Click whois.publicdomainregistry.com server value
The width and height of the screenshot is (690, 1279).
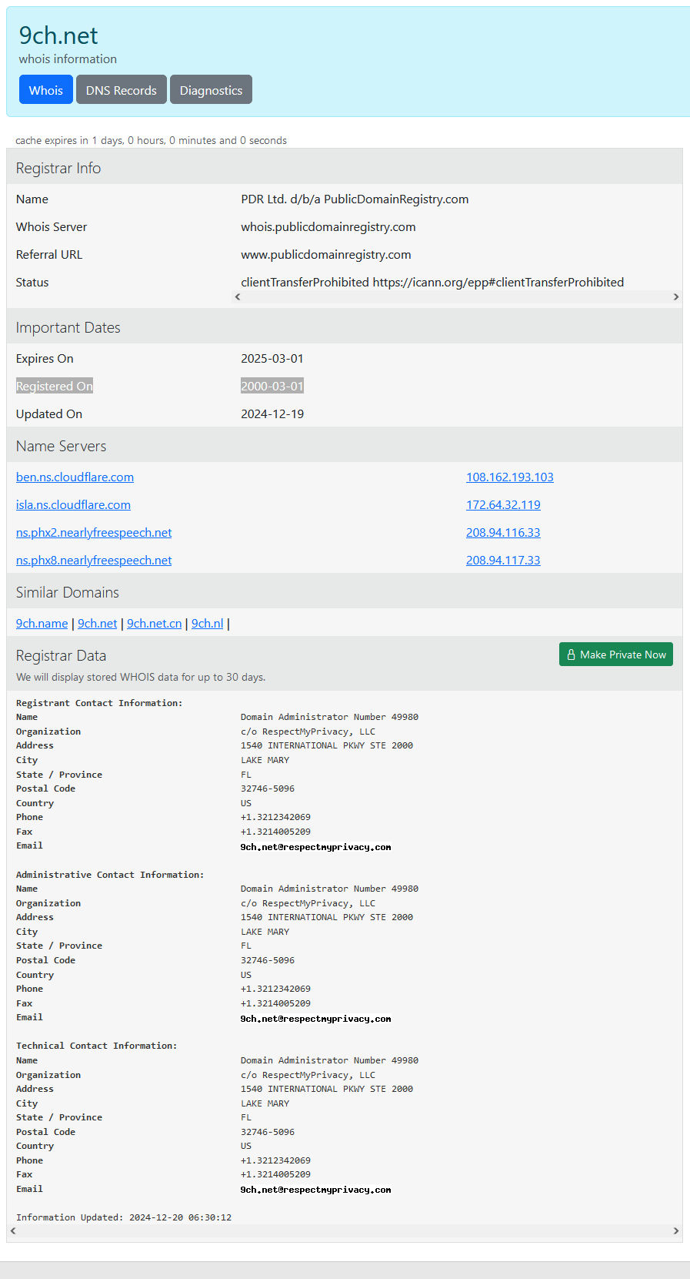pos(328,227)
